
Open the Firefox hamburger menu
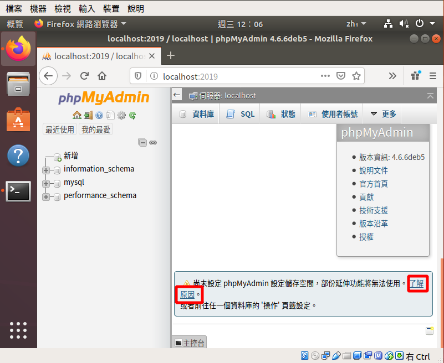click(433, 76)
